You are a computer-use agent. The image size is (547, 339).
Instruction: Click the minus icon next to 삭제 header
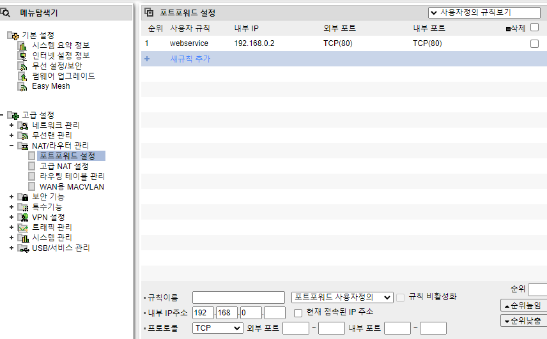tap(508, 29)
